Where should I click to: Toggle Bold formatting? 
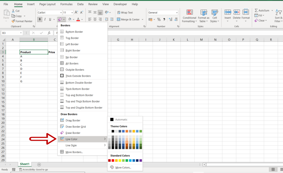coord(40,19)
